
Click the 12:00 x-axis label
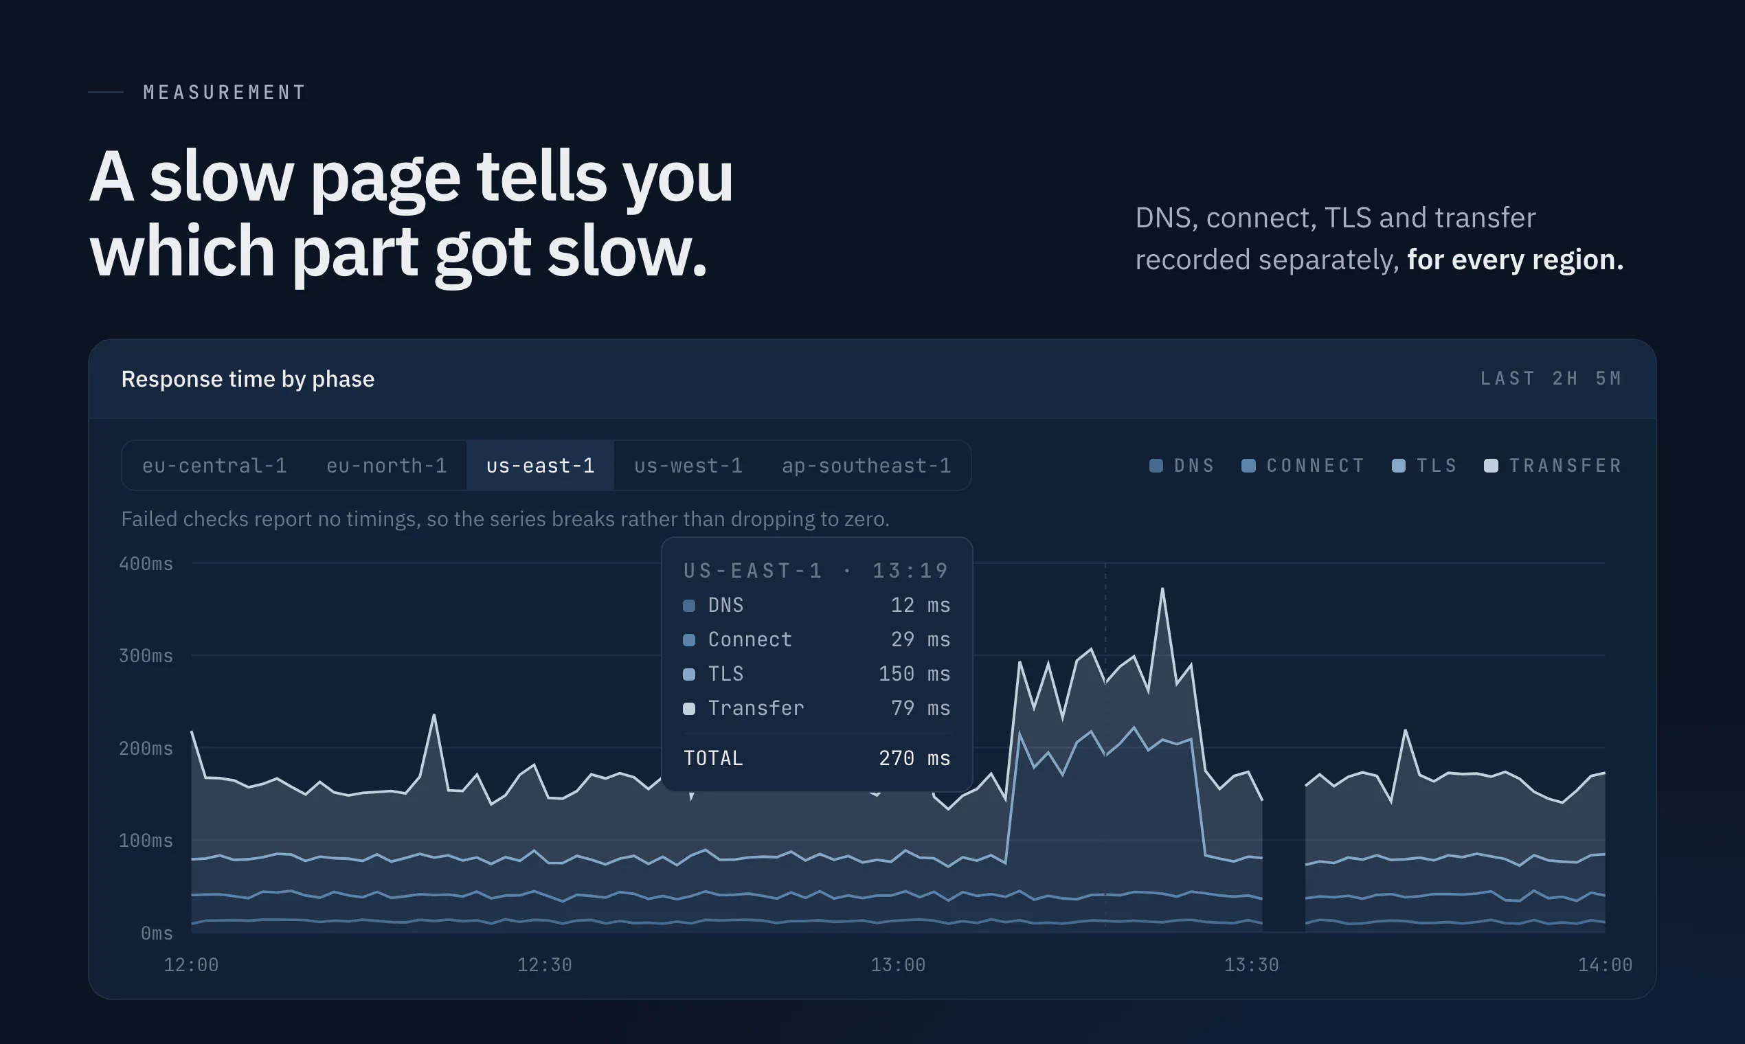[192, 964]
